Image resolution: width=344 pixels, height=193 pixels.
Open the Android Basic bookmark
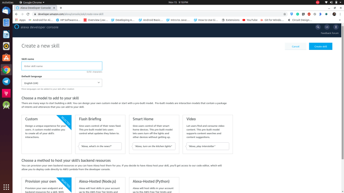tap(151, 20)
